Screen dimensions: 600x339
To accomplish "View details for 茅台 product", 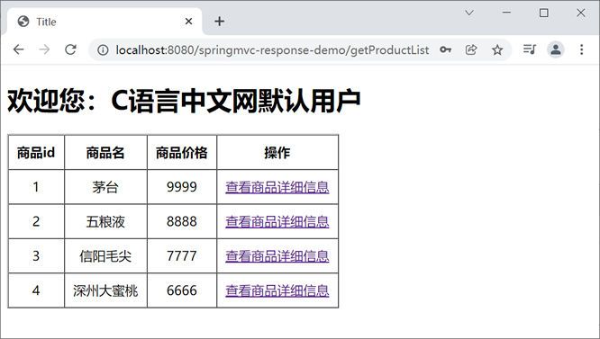I will pyautogui.click(x=277, y=187).
